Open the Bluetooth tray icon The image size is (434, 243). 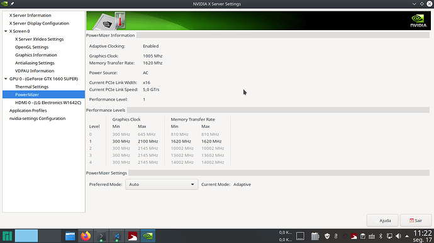tap(381, 236)
